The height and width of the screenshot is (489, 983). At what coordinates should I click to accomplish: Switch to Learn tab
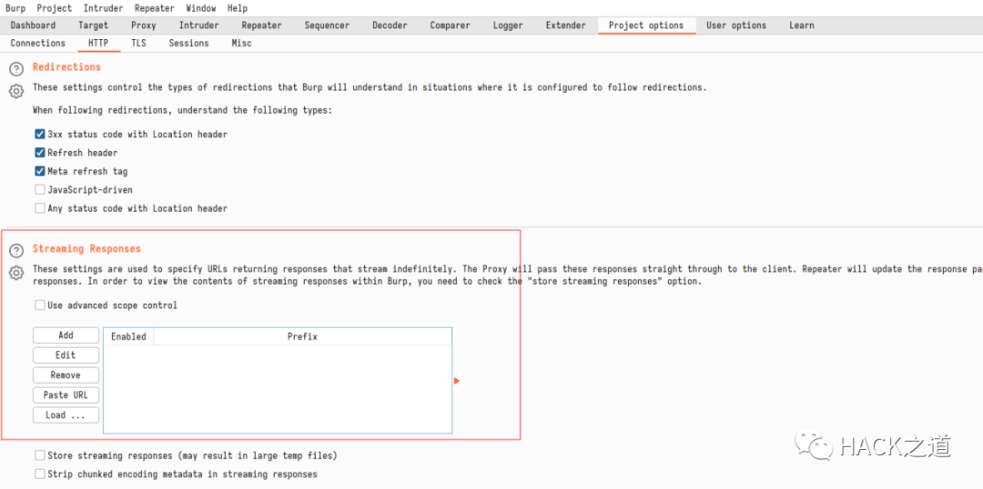pyautogui.click(x=802, y=25)
